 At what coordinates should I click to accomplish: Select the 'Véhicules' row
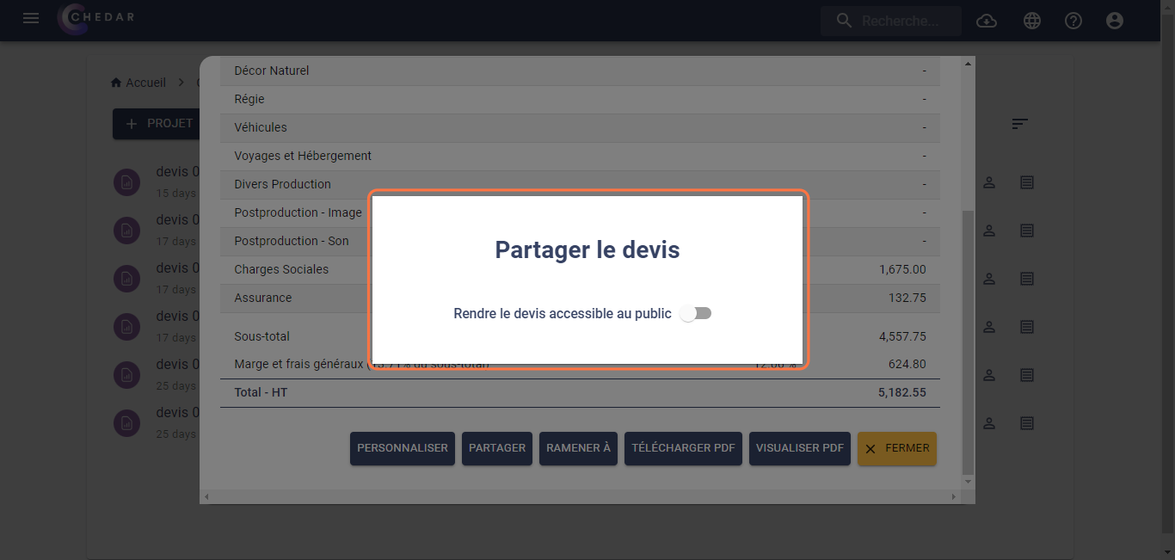(x=580, y=127)
